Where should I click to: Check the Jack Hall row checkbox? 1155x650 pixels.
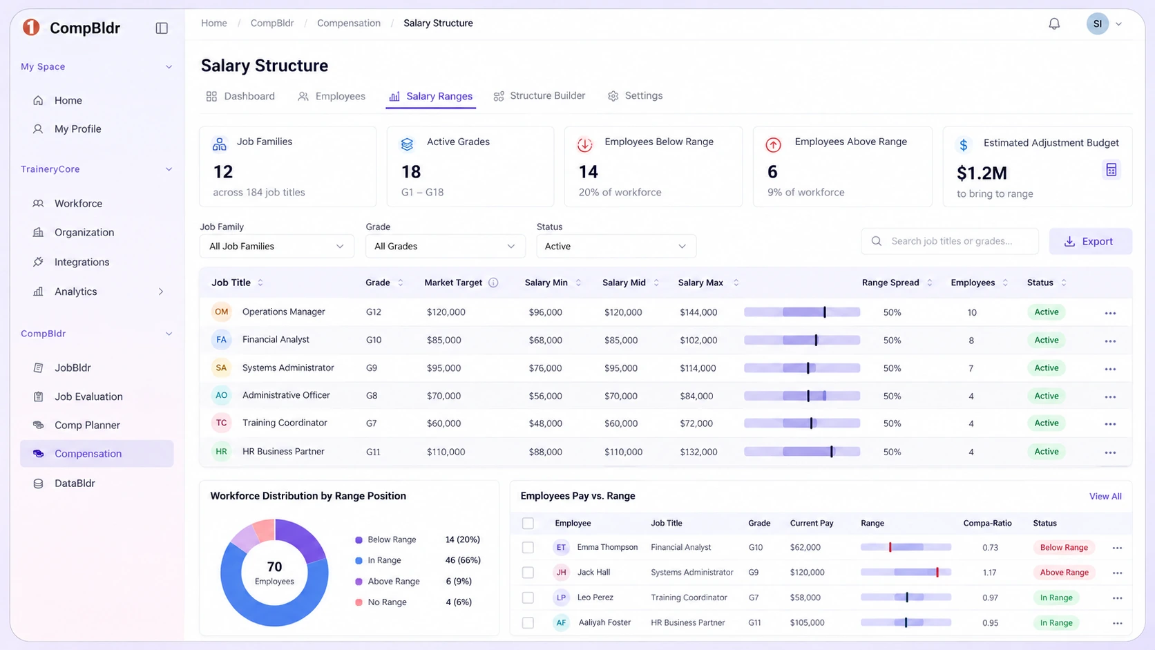coord(528,572)
